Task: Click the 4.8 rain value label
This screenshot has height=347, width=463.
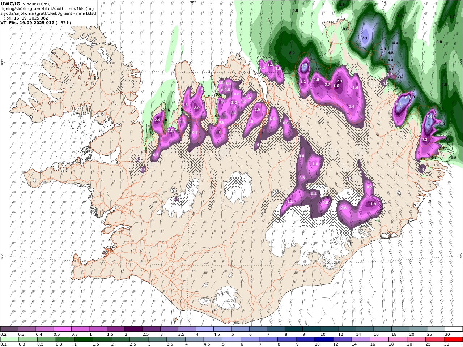Action: click(x=400, y=77)
